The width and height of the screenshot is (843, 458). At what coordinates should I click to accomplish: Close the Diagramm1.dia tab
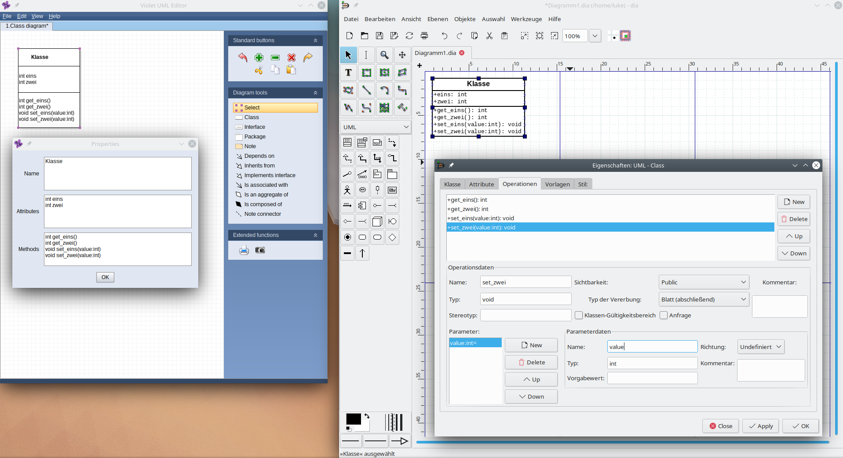pos(462,53)
